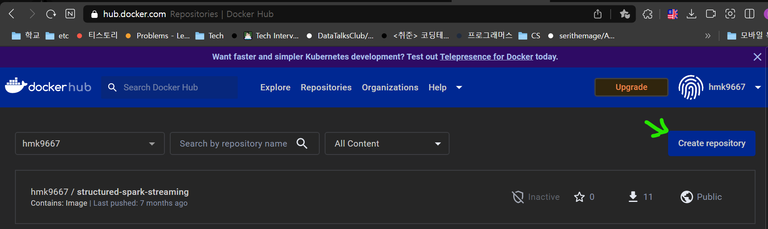This screenshot has height=229, width=768.
Task: Open the CS bookmarks folder
Action: click(x=529, y=36)
